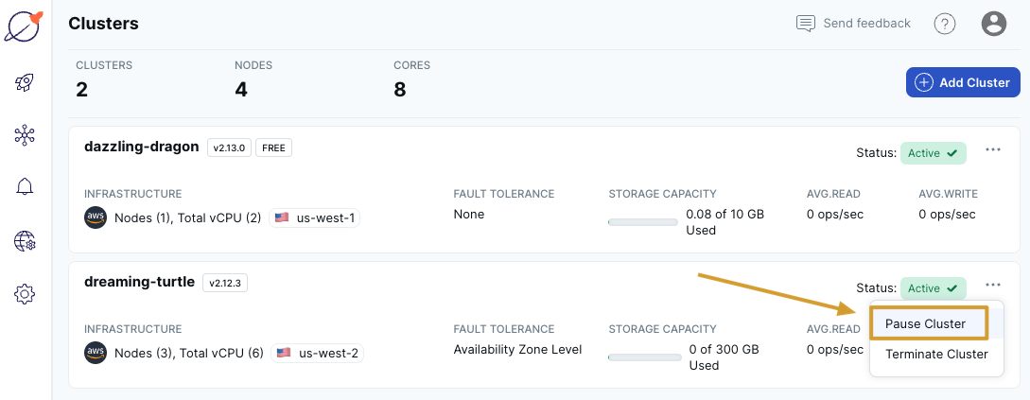The image size is (1030, 400).
Task: Click the AWS icon for dreaming-turtle
Action: pos(95,353)
